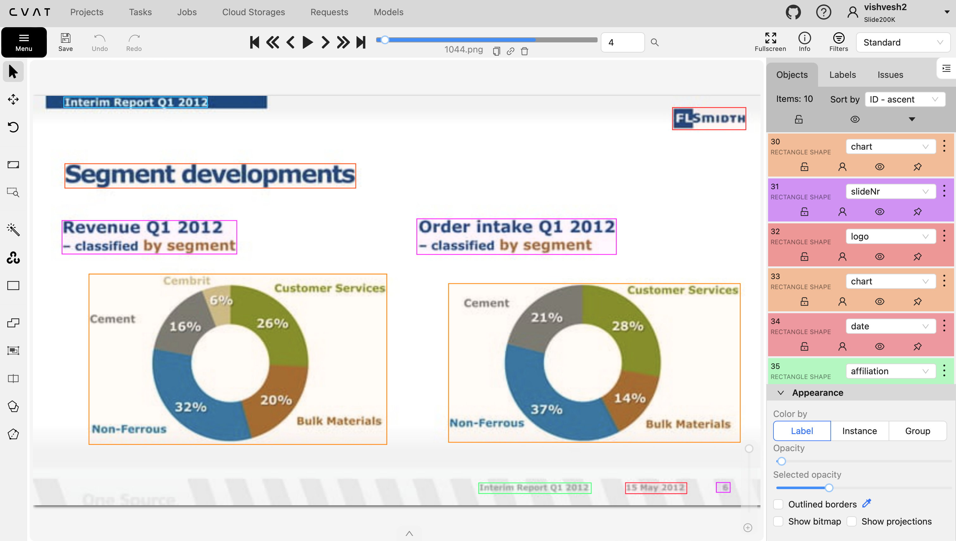
Task: Open label dropdown for object 30
Action: [891, 146]
